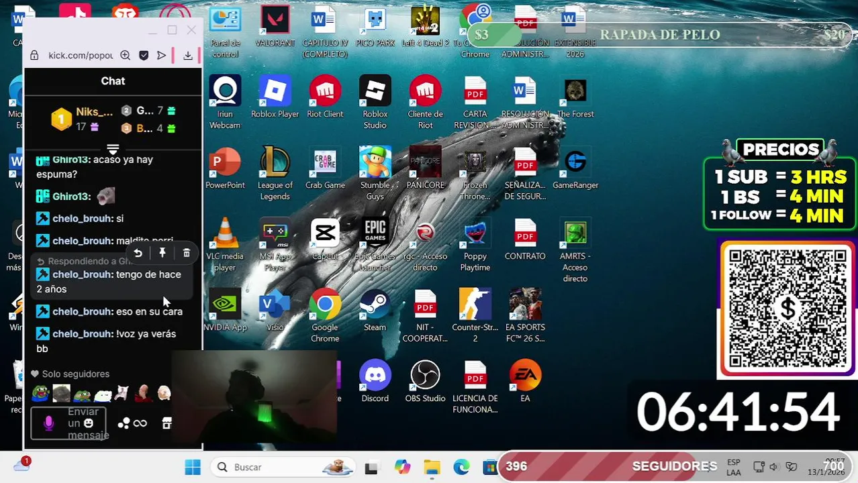Open the Windows Start menu

(x=193, y=467)
